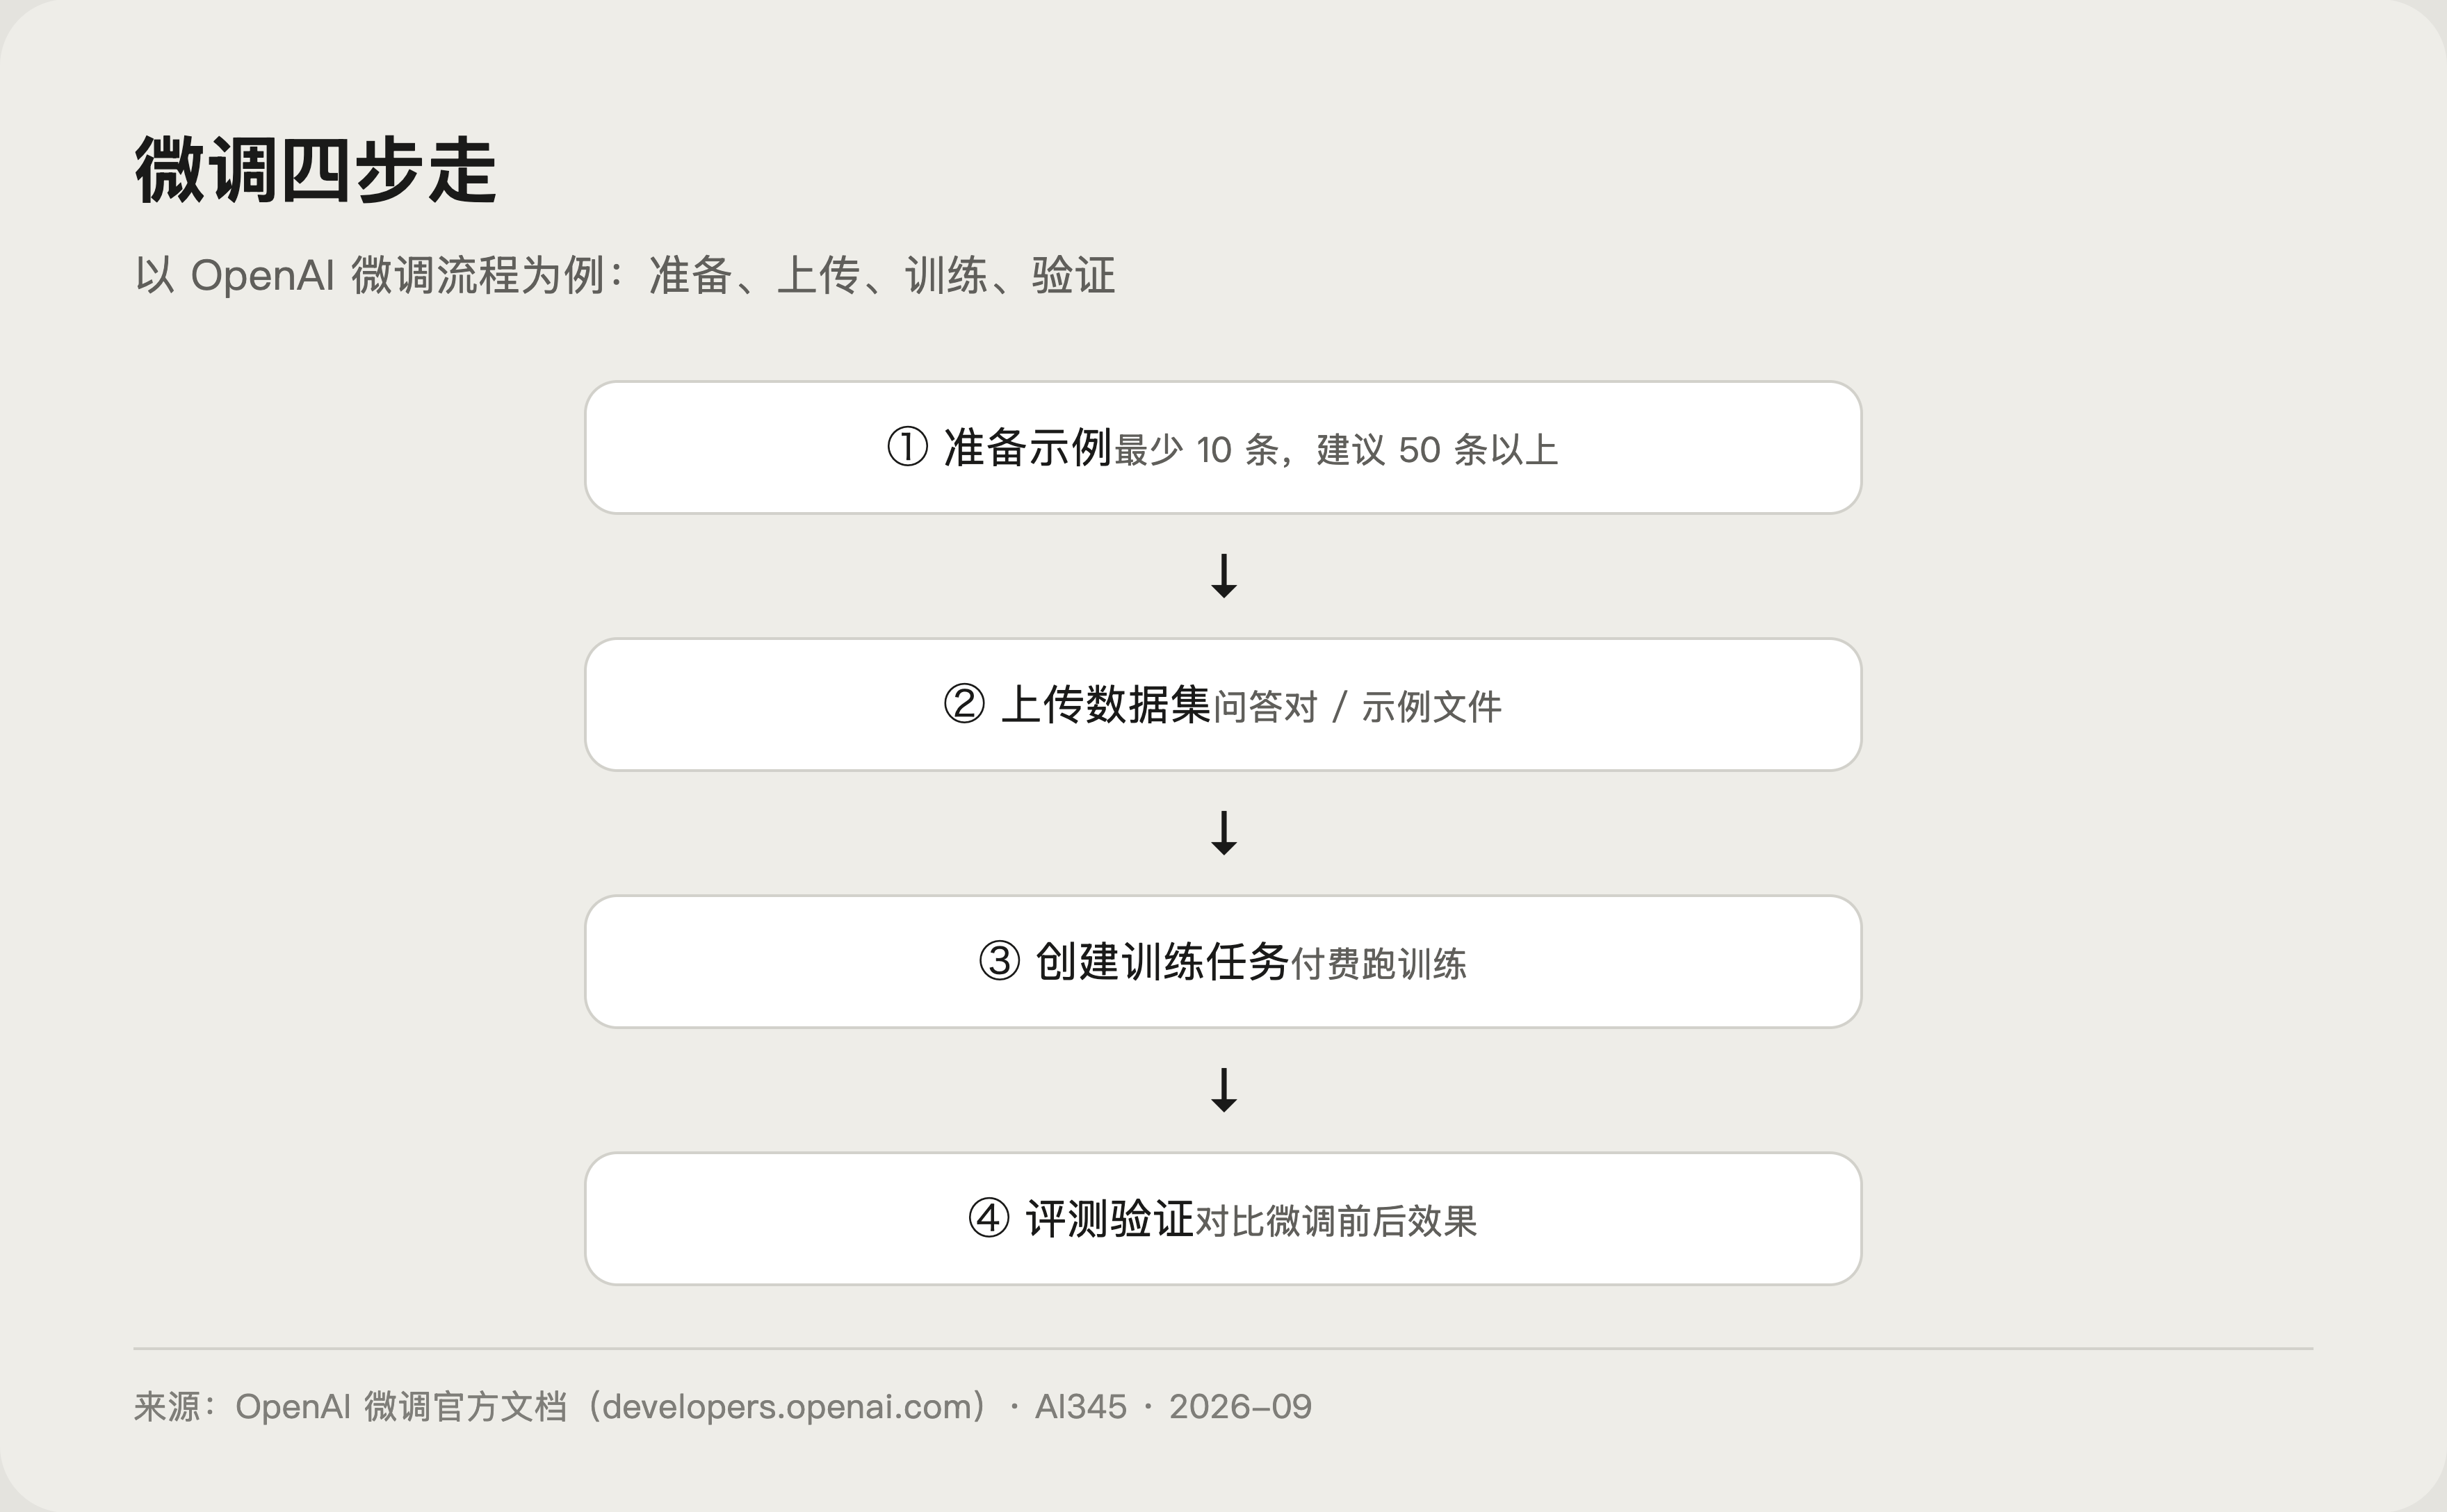The image size is (2447, 1512).
Task: Click the text 对比微调前后效果
Action: [1337, 1221]
